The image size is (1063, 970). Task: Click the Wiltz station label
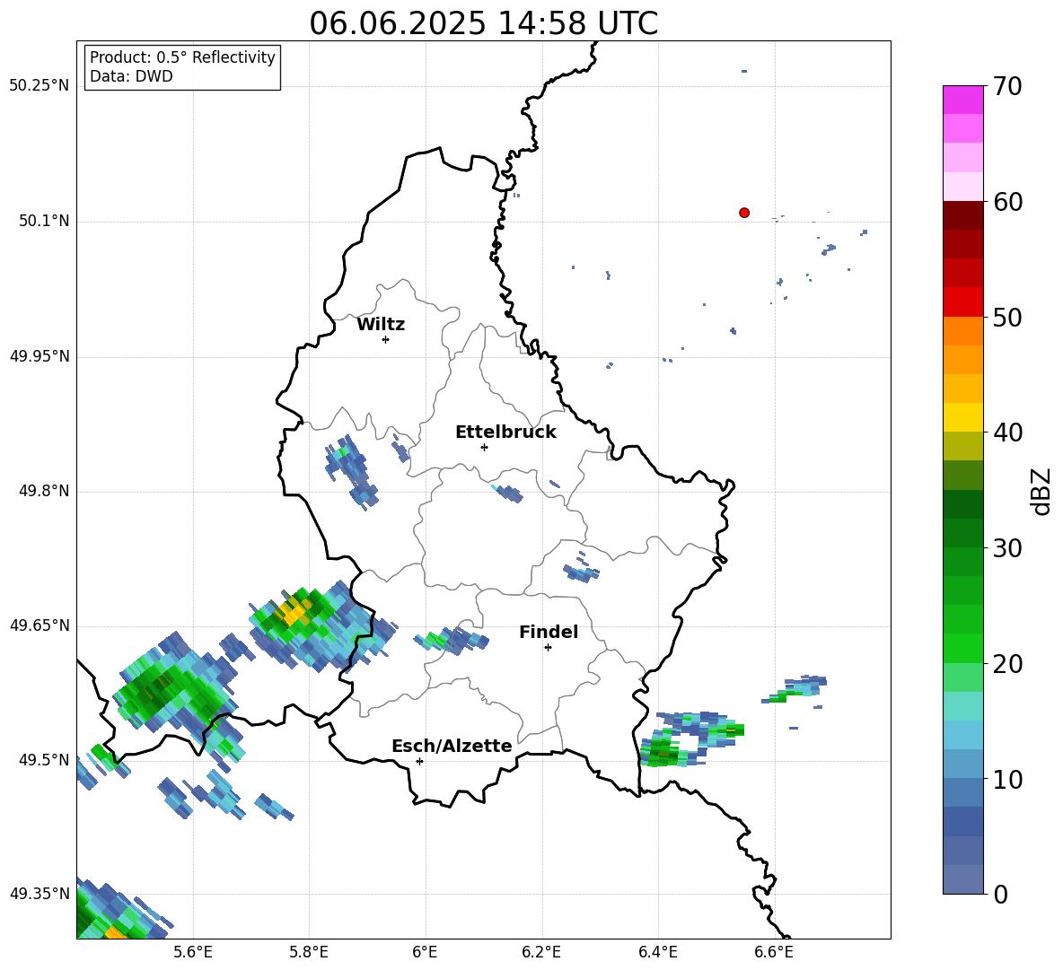381,325
